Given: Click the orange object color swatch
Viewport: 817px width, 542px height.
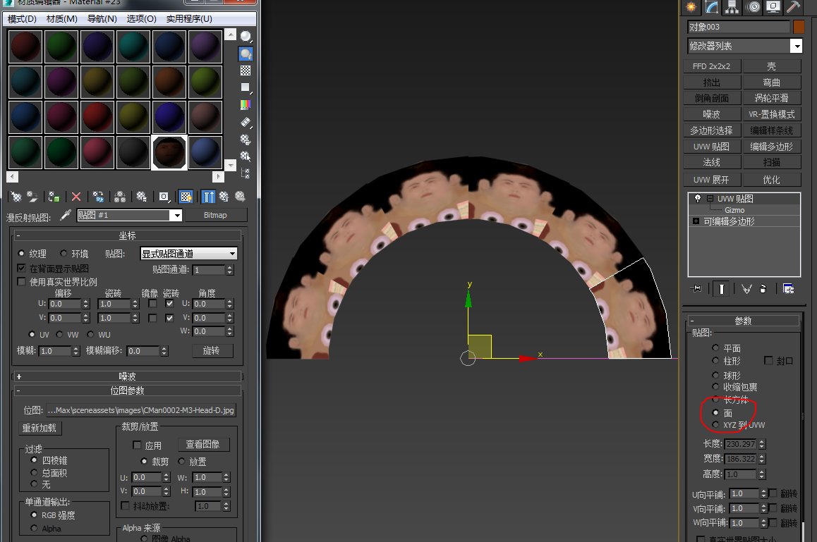Looking at the screenshot, I should (799, 27).
